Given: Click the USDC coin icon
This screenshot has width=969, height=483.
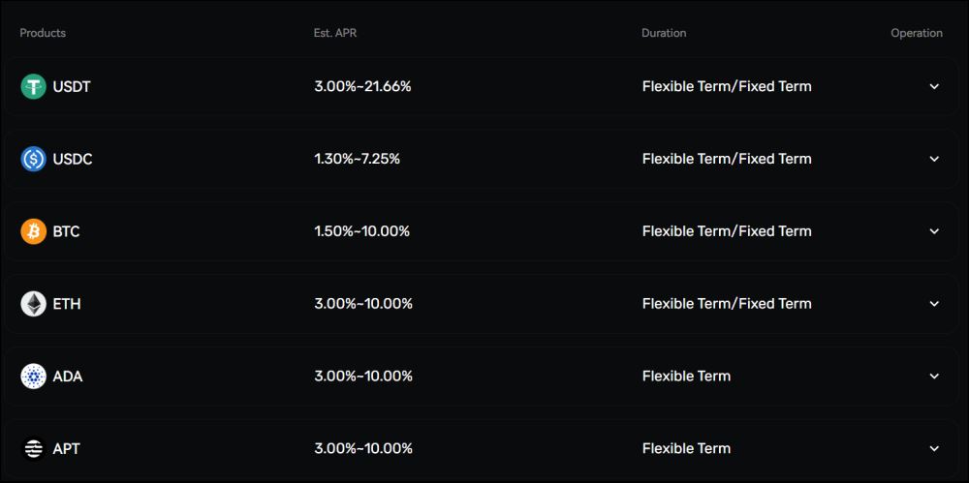Looking at the screenshot, I should 33,159.
